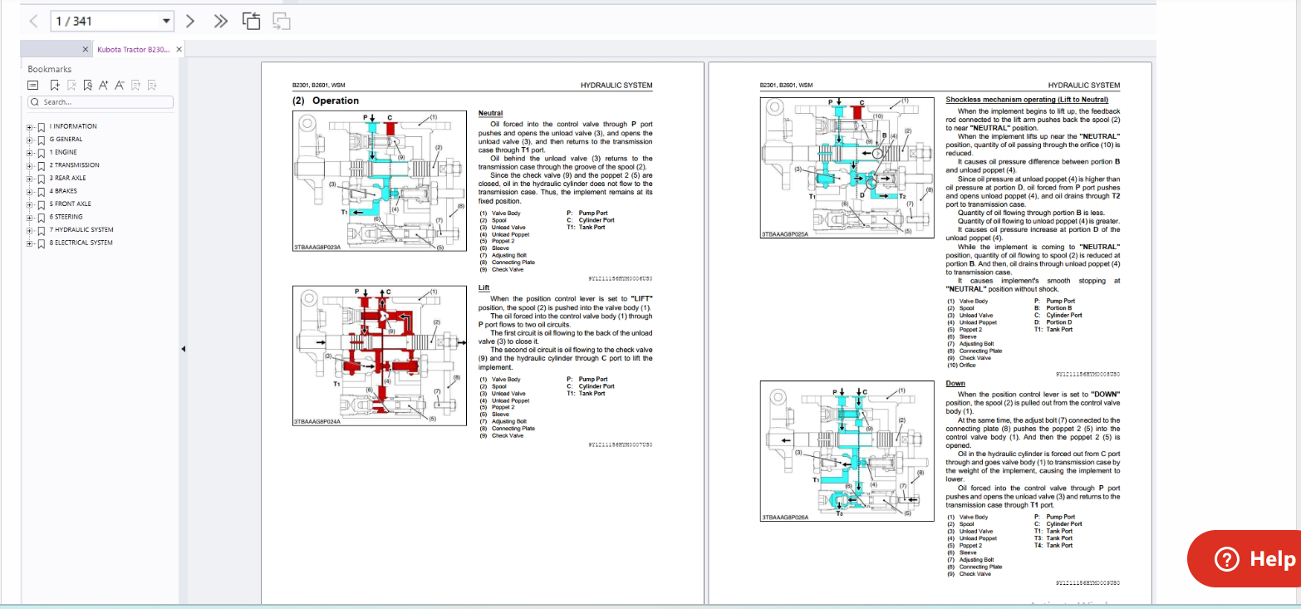Click the move bookmark up icon

pyautogui.click(x=135, y=85)
